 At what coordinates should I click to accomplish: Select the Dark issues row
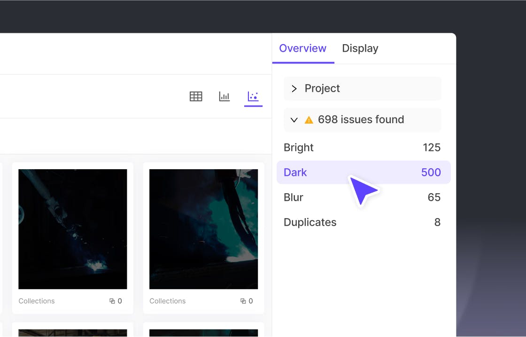tap(364, 172)
